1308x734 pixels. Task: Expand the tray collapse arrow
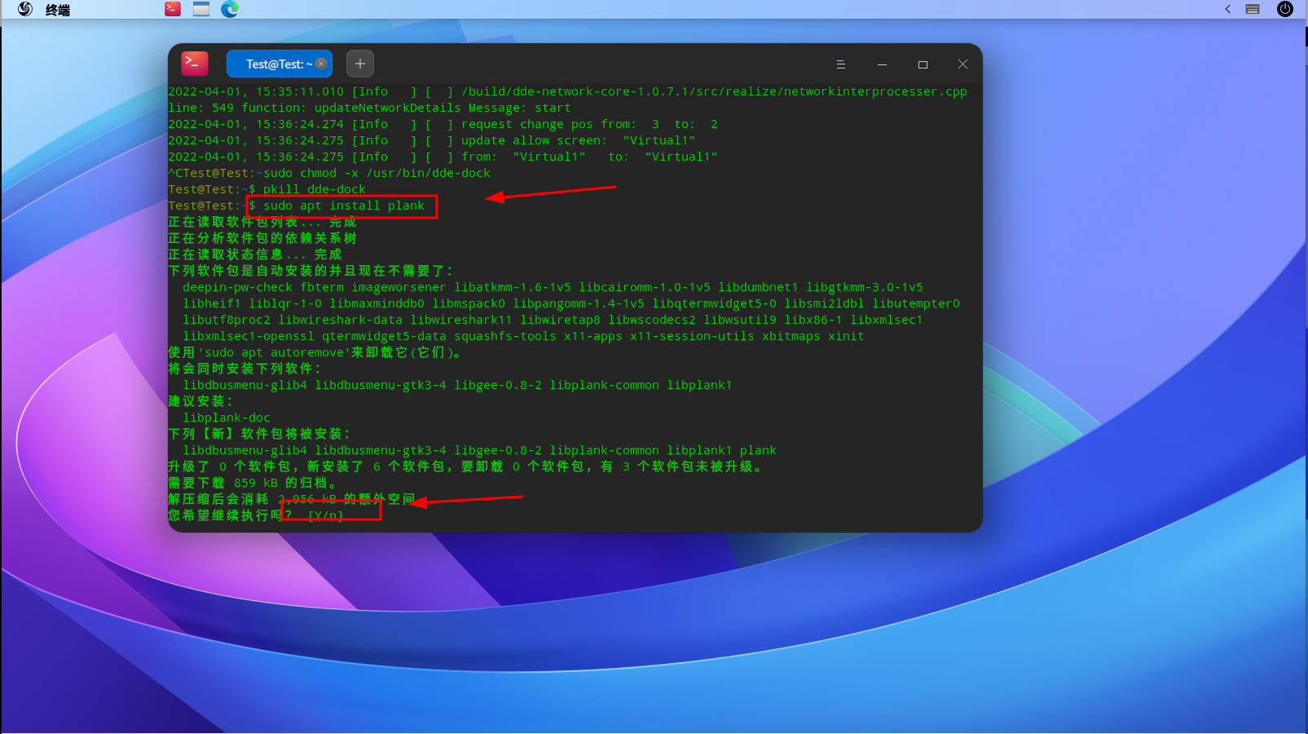1227,9
